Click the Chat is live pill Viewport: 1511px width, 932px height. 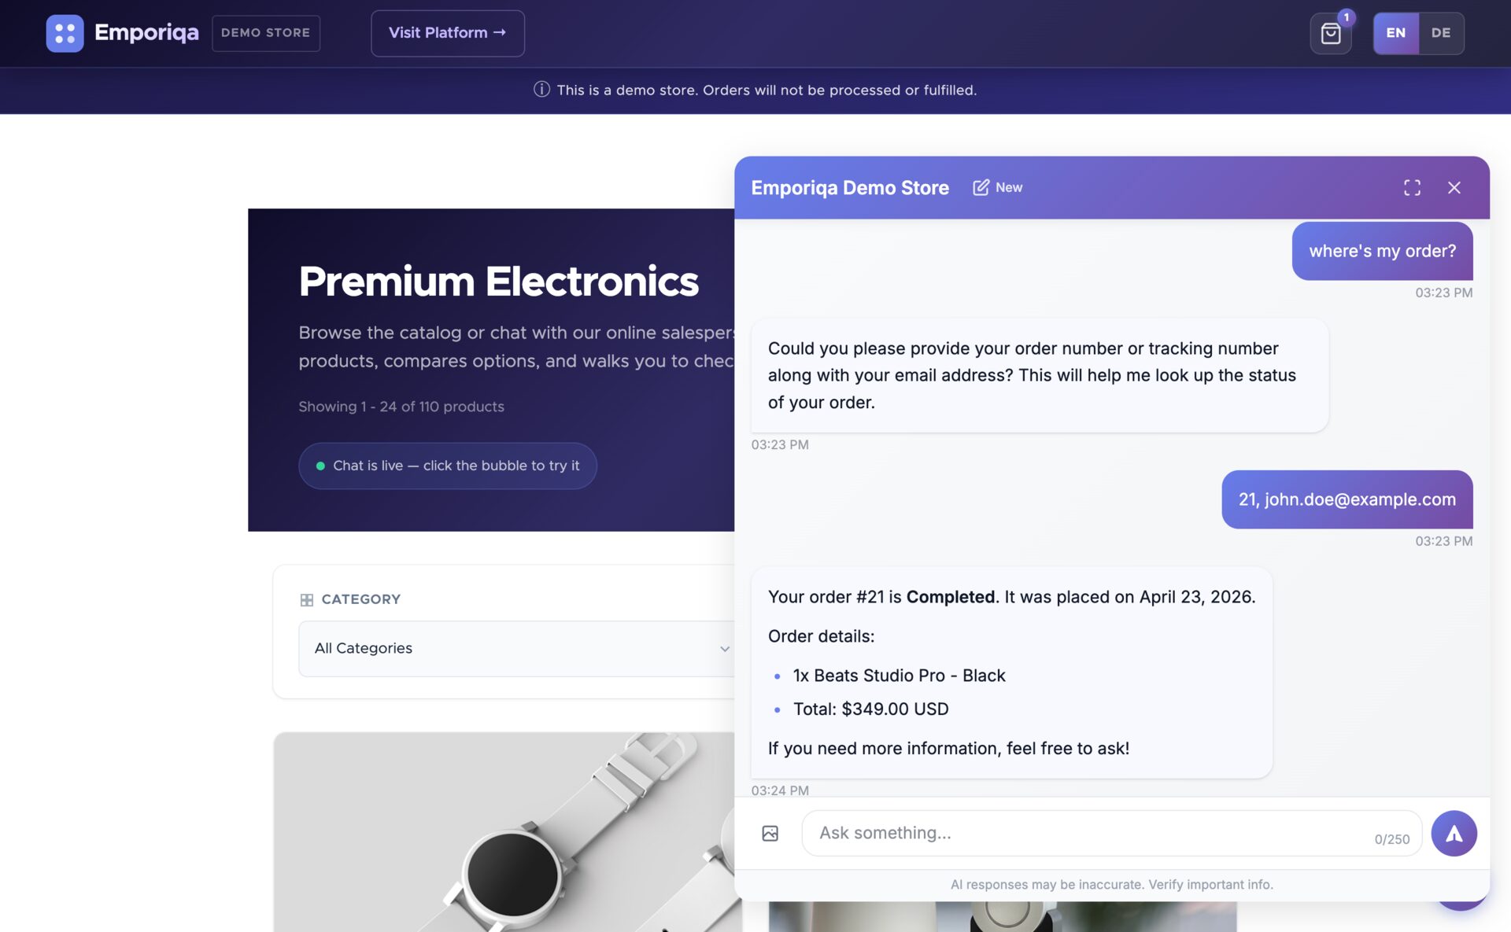[x=447, y=466]
